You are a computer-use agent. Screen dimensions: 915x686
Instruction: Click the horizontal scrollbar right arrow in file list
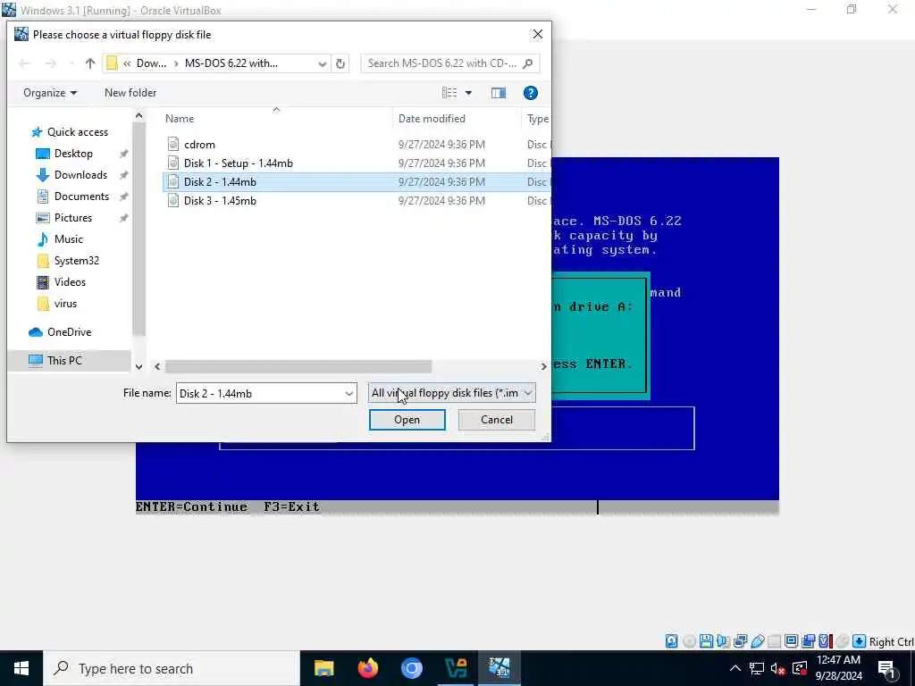pos(543,366)
